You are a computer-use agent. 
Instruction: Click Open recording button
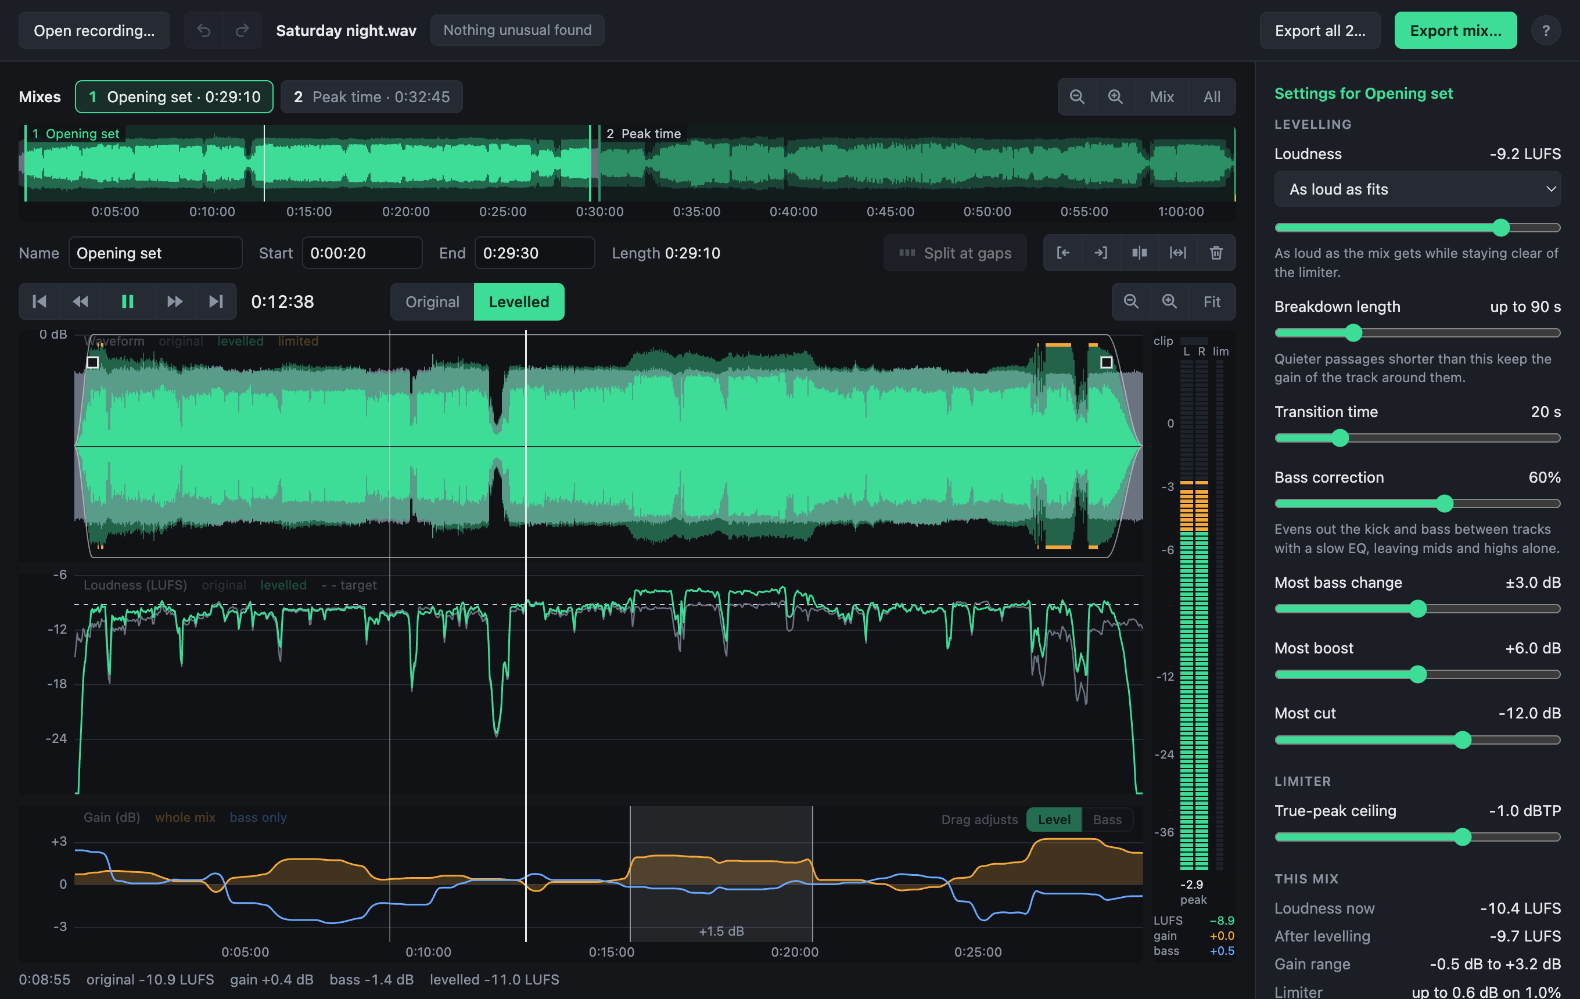click(94, 30)
